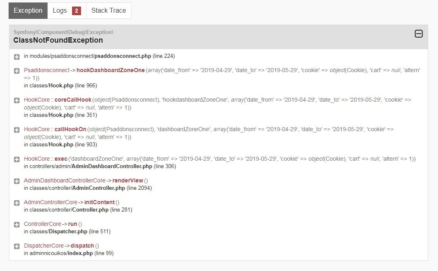Viewport: 438px width, 271px height.
Task: Click the hookDashboardZoneOne method name
Action: [111, 71]
